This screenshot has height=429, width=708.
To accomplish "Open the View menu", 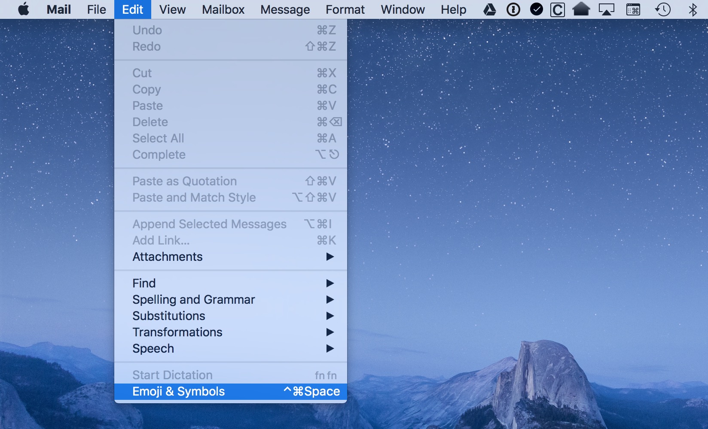I will 172,9.
